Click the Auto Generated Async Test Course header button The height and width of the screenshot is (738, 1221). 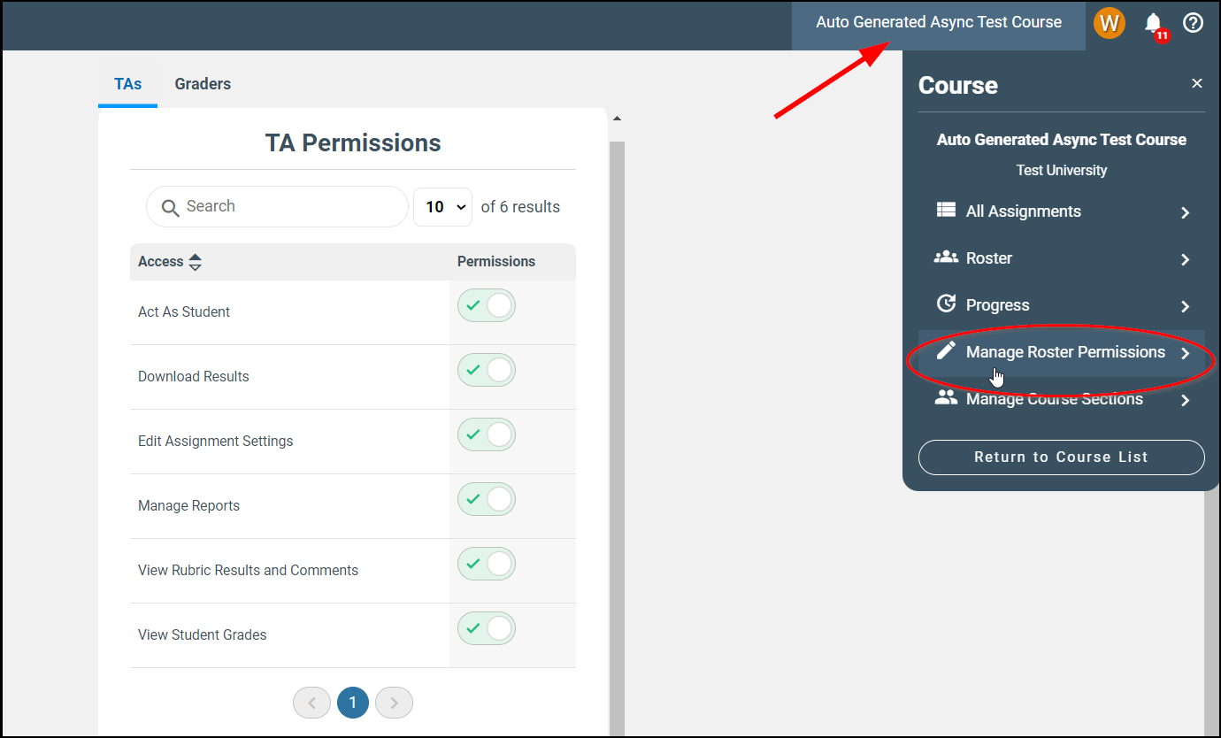pos(939,23)
